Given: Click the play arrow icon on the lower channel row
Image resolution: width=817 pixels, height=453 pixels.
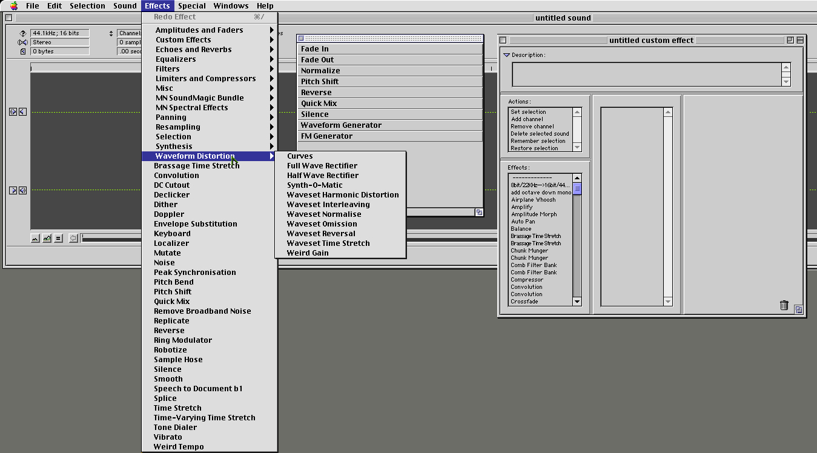Looking at the screenshot, I should pyautogui.click(x=13, y=190).
